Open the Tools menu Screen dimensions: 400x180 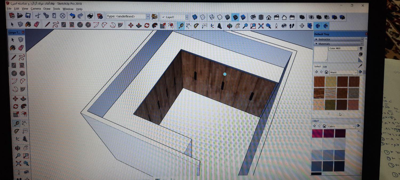pos(57,9)
